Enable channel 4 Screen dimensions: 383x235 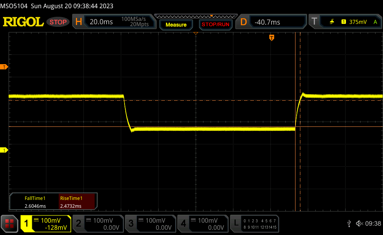(x=202, y=223)
